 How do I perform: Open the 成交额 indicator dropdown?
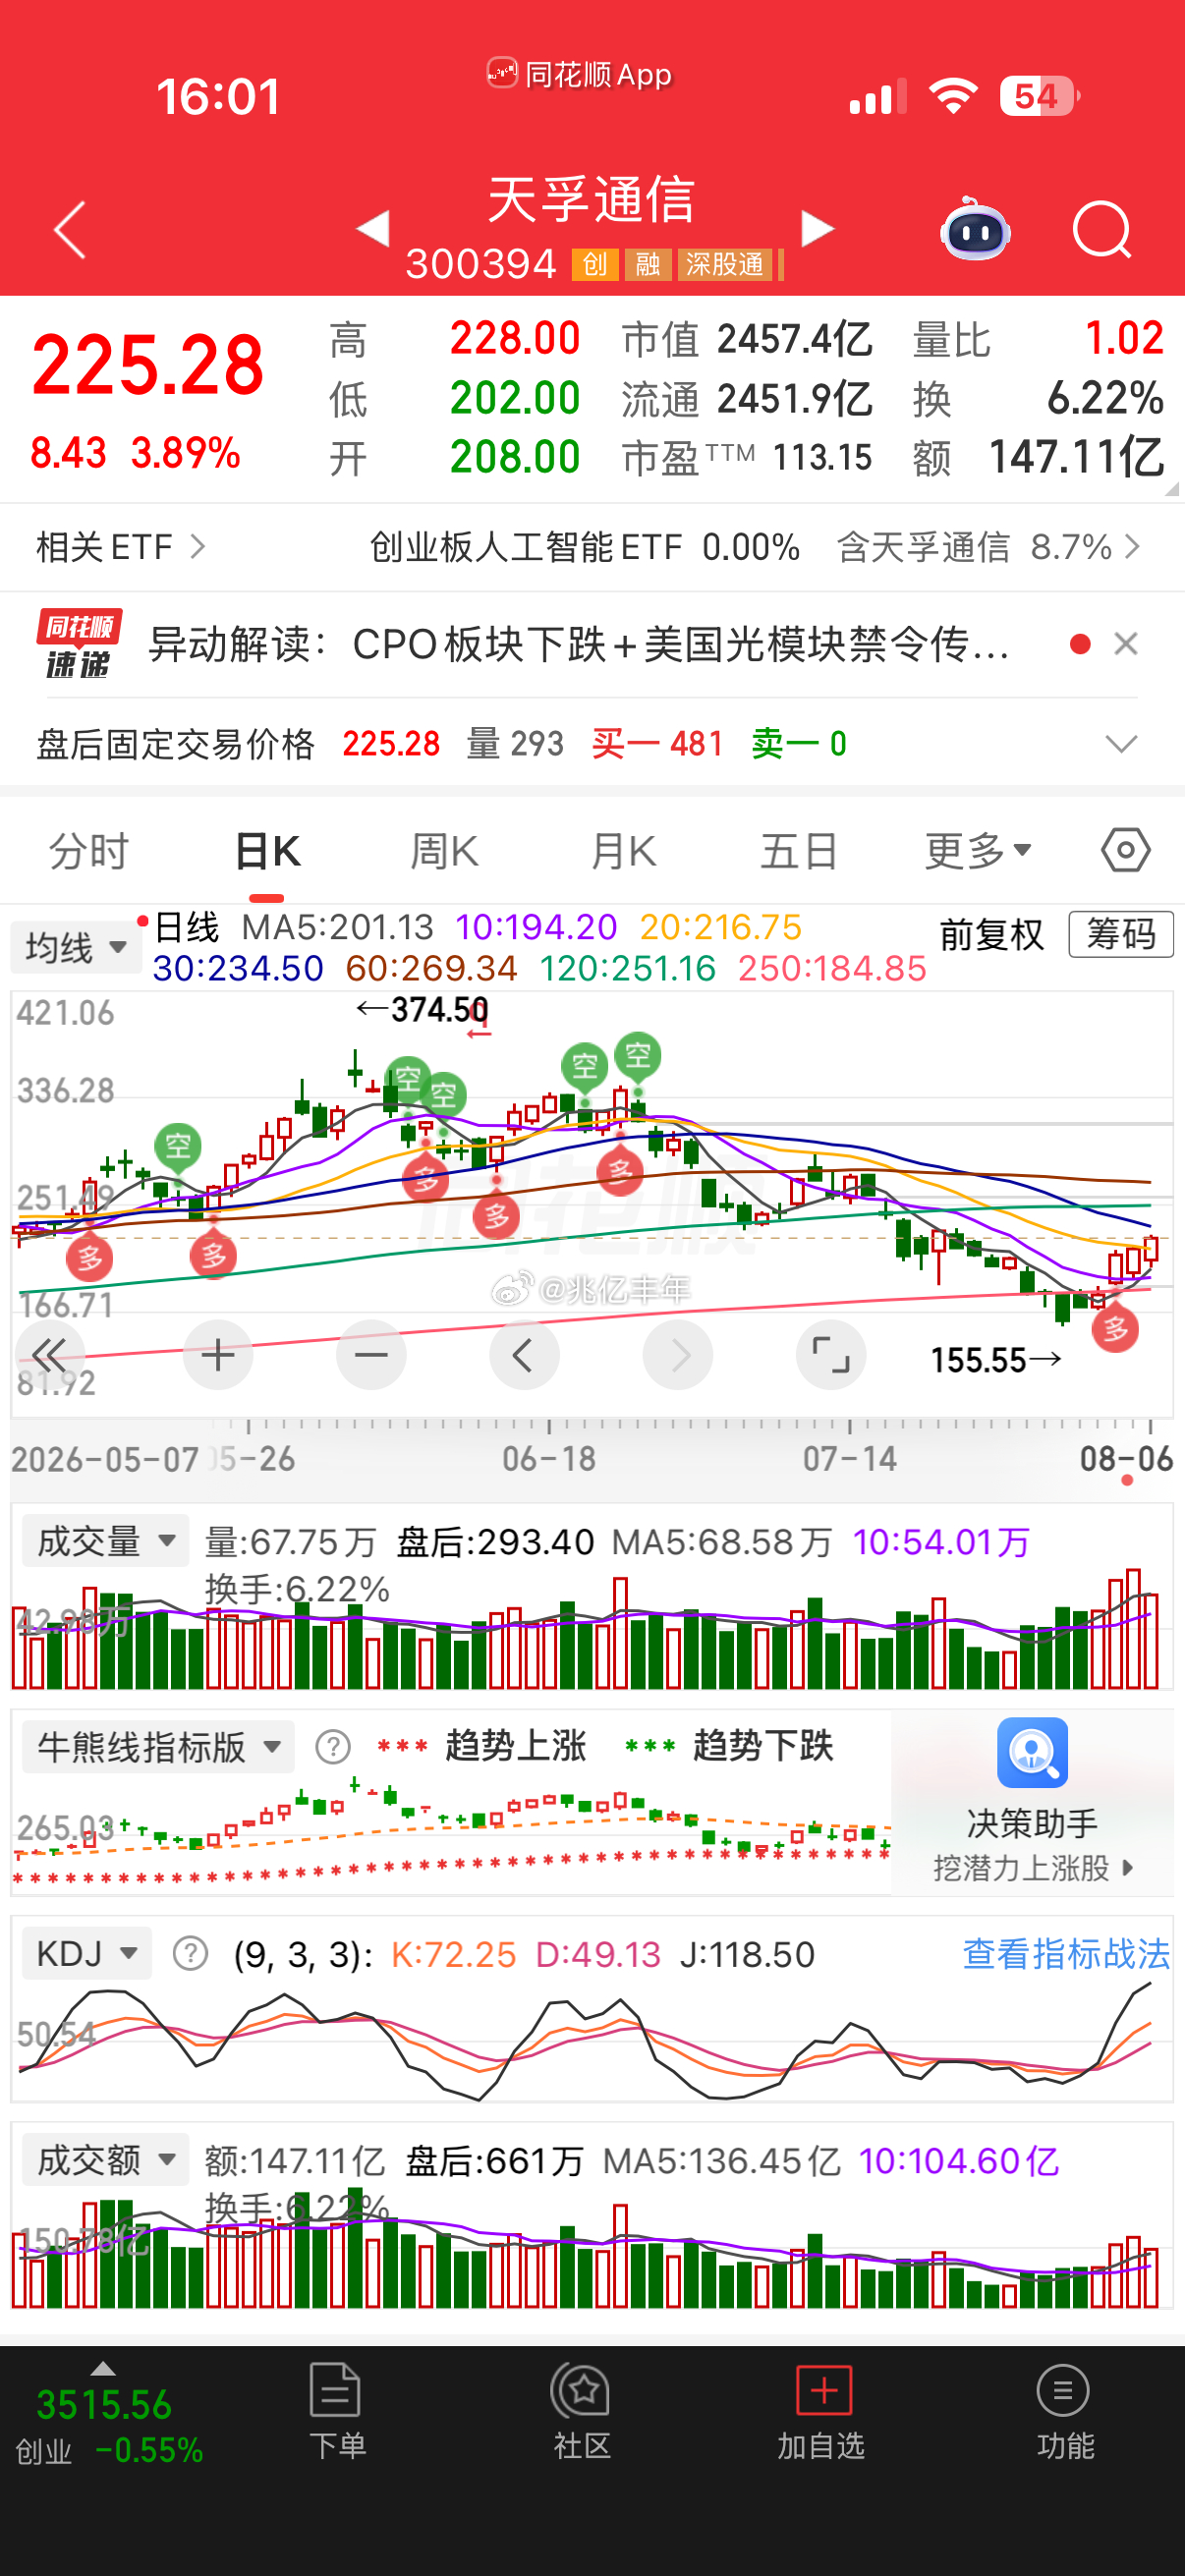pos(105,2160)
